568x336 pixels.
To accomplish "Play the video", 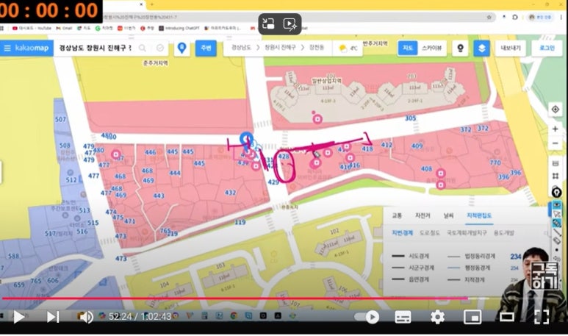I will (18, 317).
